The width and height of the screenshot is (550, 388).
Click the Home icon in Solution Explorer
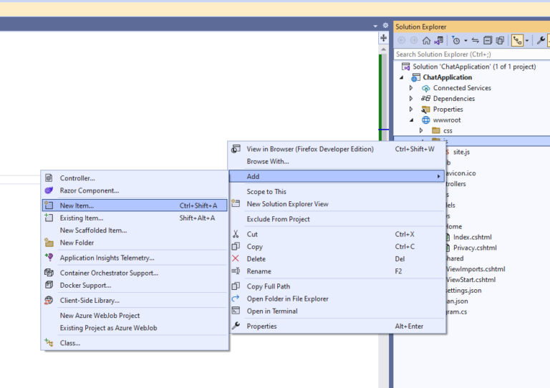coord(426,41)
